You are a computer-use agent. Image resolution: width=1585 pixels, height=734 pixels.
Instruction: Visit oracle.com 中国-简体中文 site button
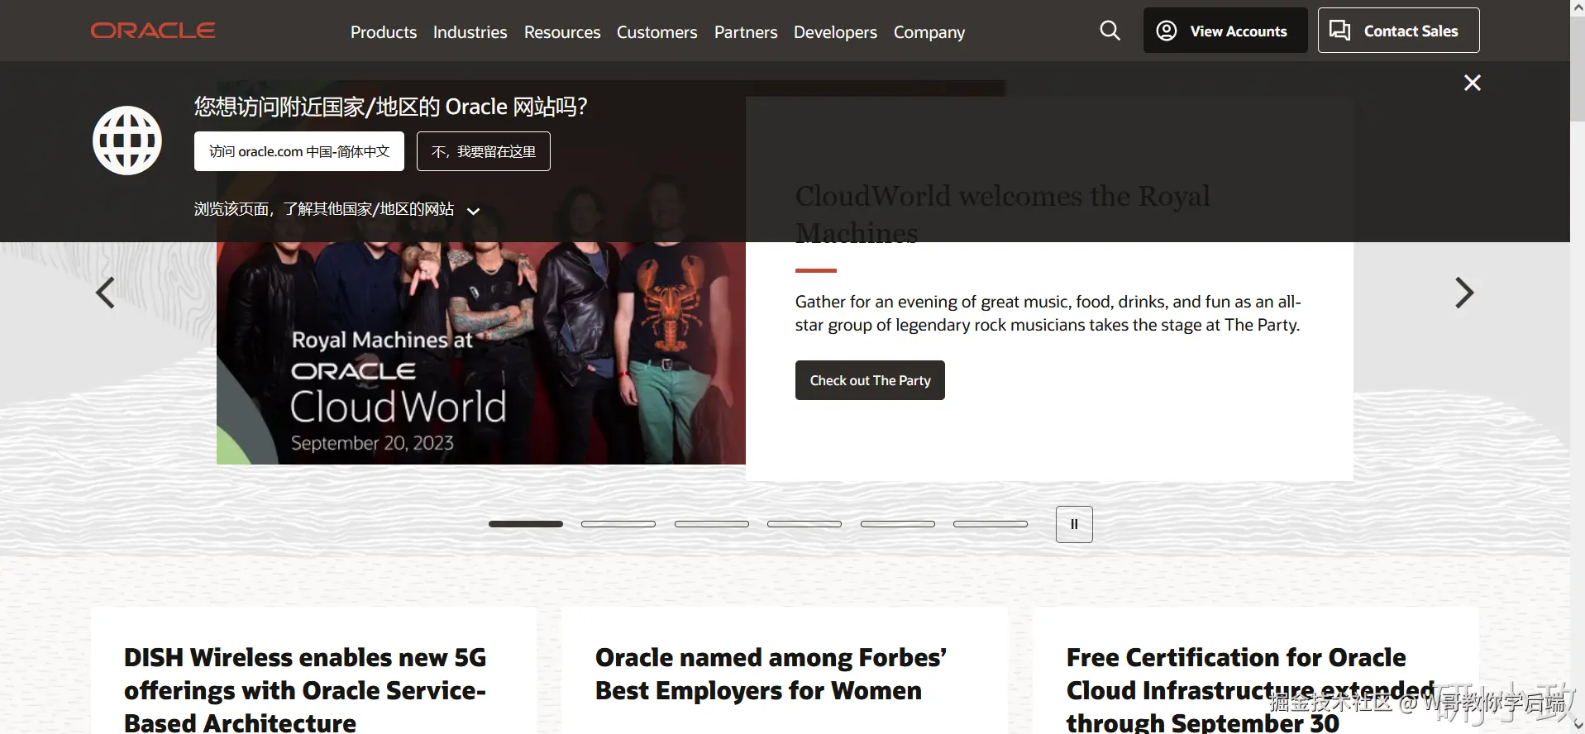click(x=299, y=151)
